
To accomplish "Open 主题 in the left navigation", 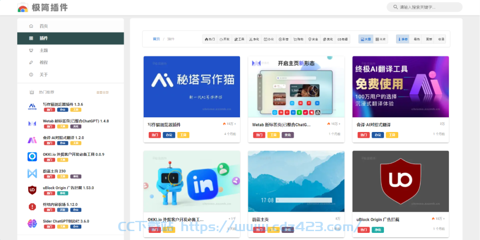I will click(70, 50).
